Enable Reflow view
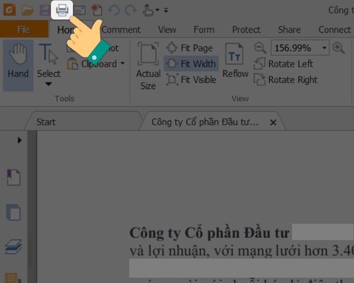Image resolution: width=354 pixels, height=283 pixels. coord(235,61)
